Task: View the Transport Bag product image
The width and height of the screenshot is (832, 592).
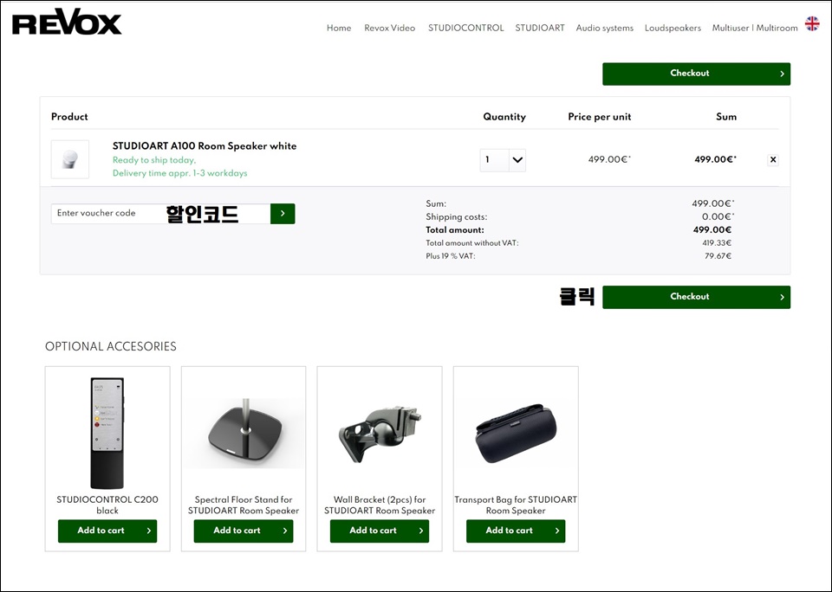Action: point(516,434)
